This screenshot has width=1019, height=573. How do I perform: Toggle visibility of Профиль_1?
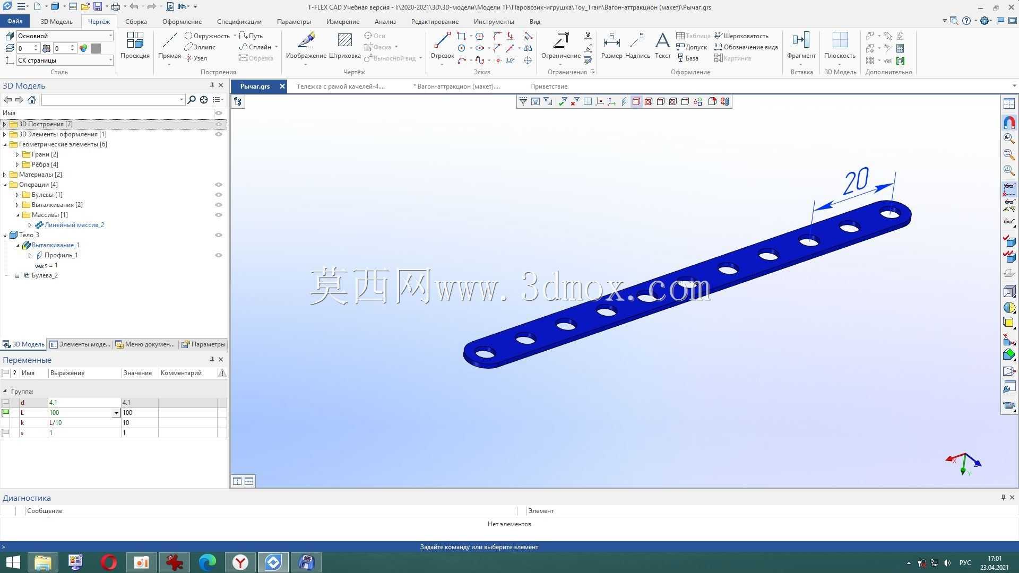pyautogui.click(x=219, y=255)
